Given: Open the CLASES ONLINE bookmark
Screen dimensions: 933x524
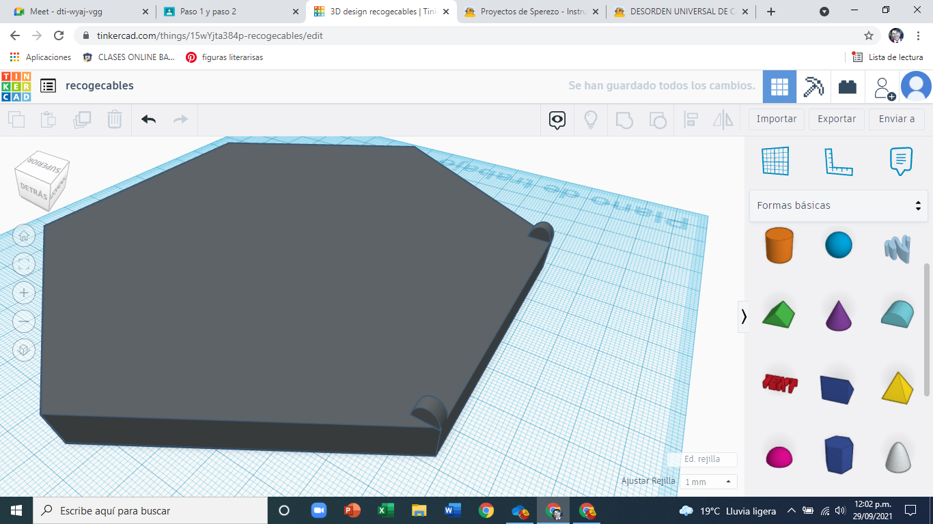Looking at the screenshot, I should [129, 57].
